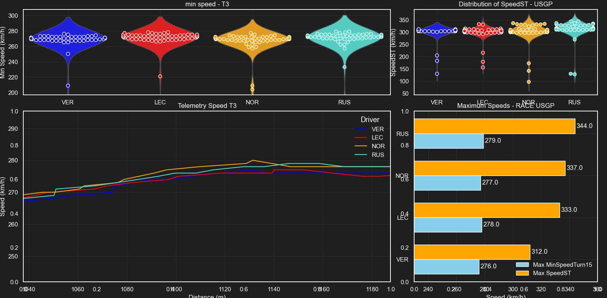This screenshot has height=298, width=607.
Task: Click the RUS legend entry in telemetry plot
Action: [x=377, y=155]
